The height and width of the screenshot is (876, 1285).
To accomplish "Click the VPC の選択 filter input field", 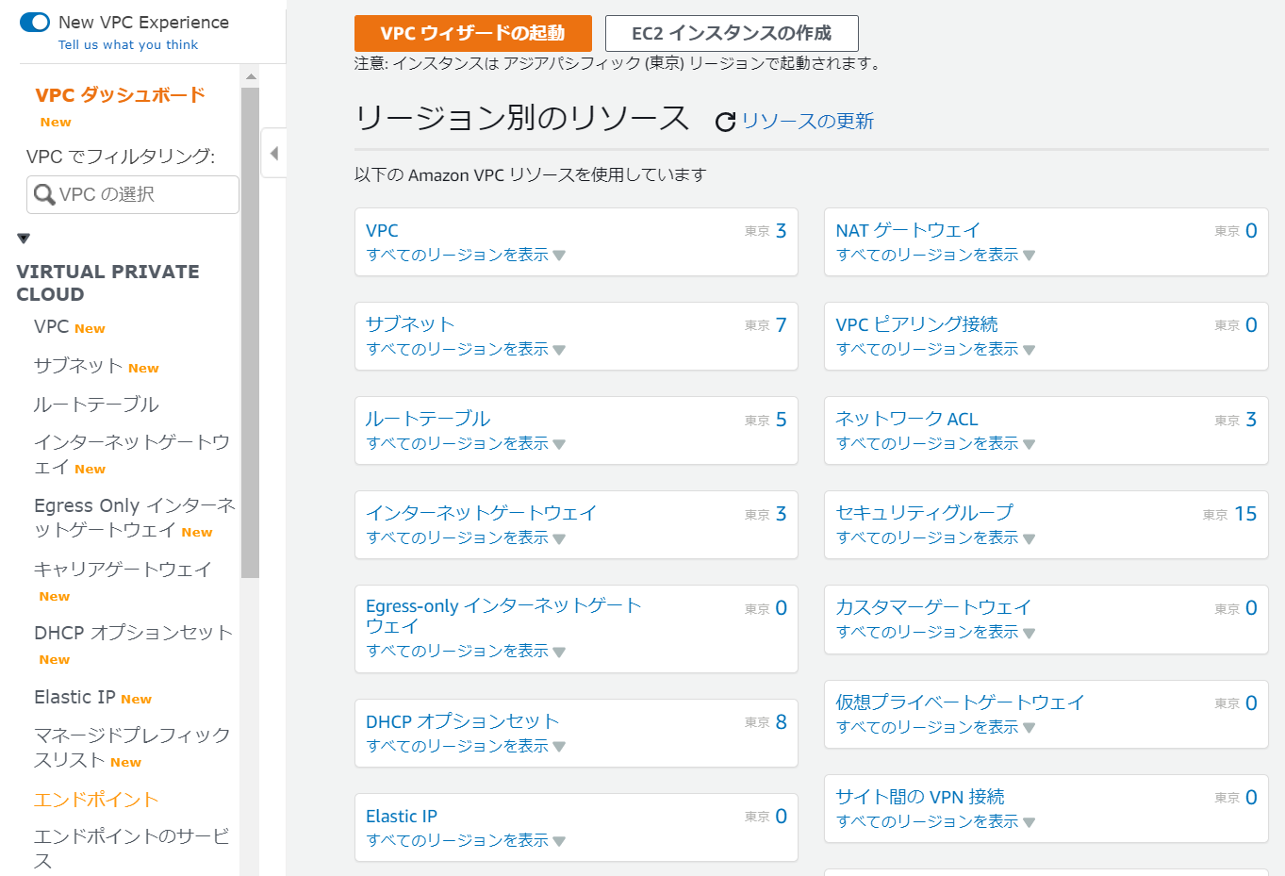I will pyautogui.click(x=133, y=194).
